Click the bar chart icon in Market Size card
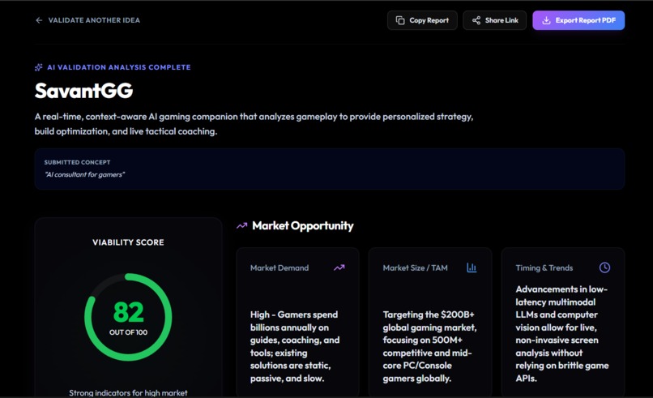The width and height of the screenshot is (653, 398). 472,267
